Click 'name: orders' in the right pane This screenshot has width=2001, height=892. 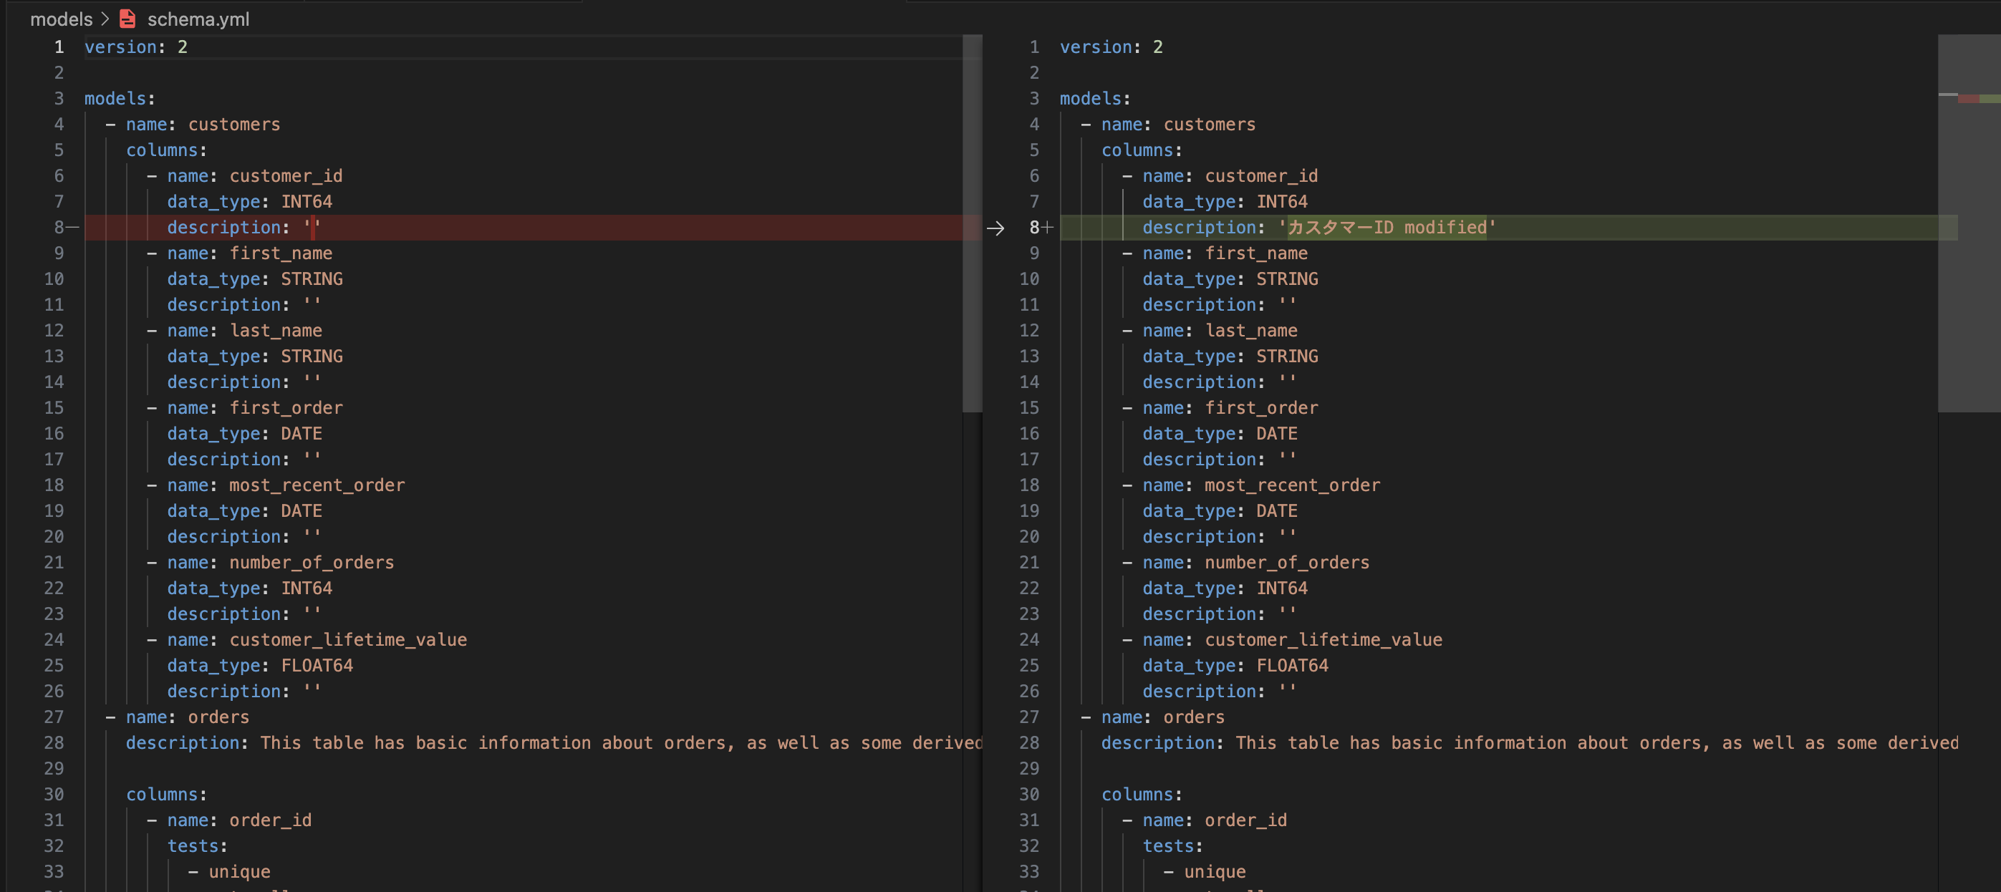(x=1163, y=717)
